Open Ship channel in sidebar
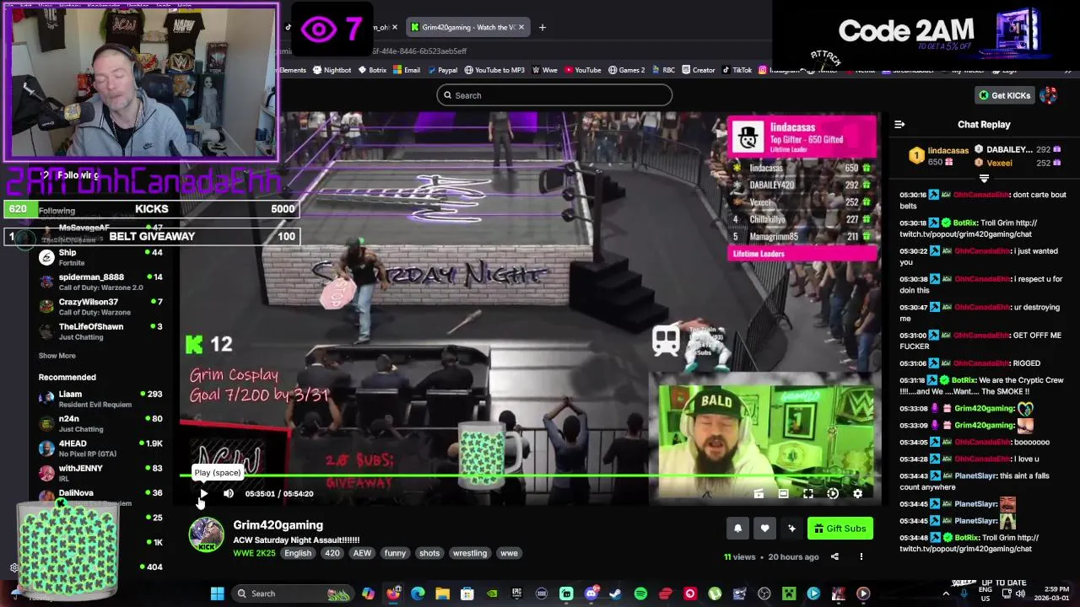 [x=100, y=257]
